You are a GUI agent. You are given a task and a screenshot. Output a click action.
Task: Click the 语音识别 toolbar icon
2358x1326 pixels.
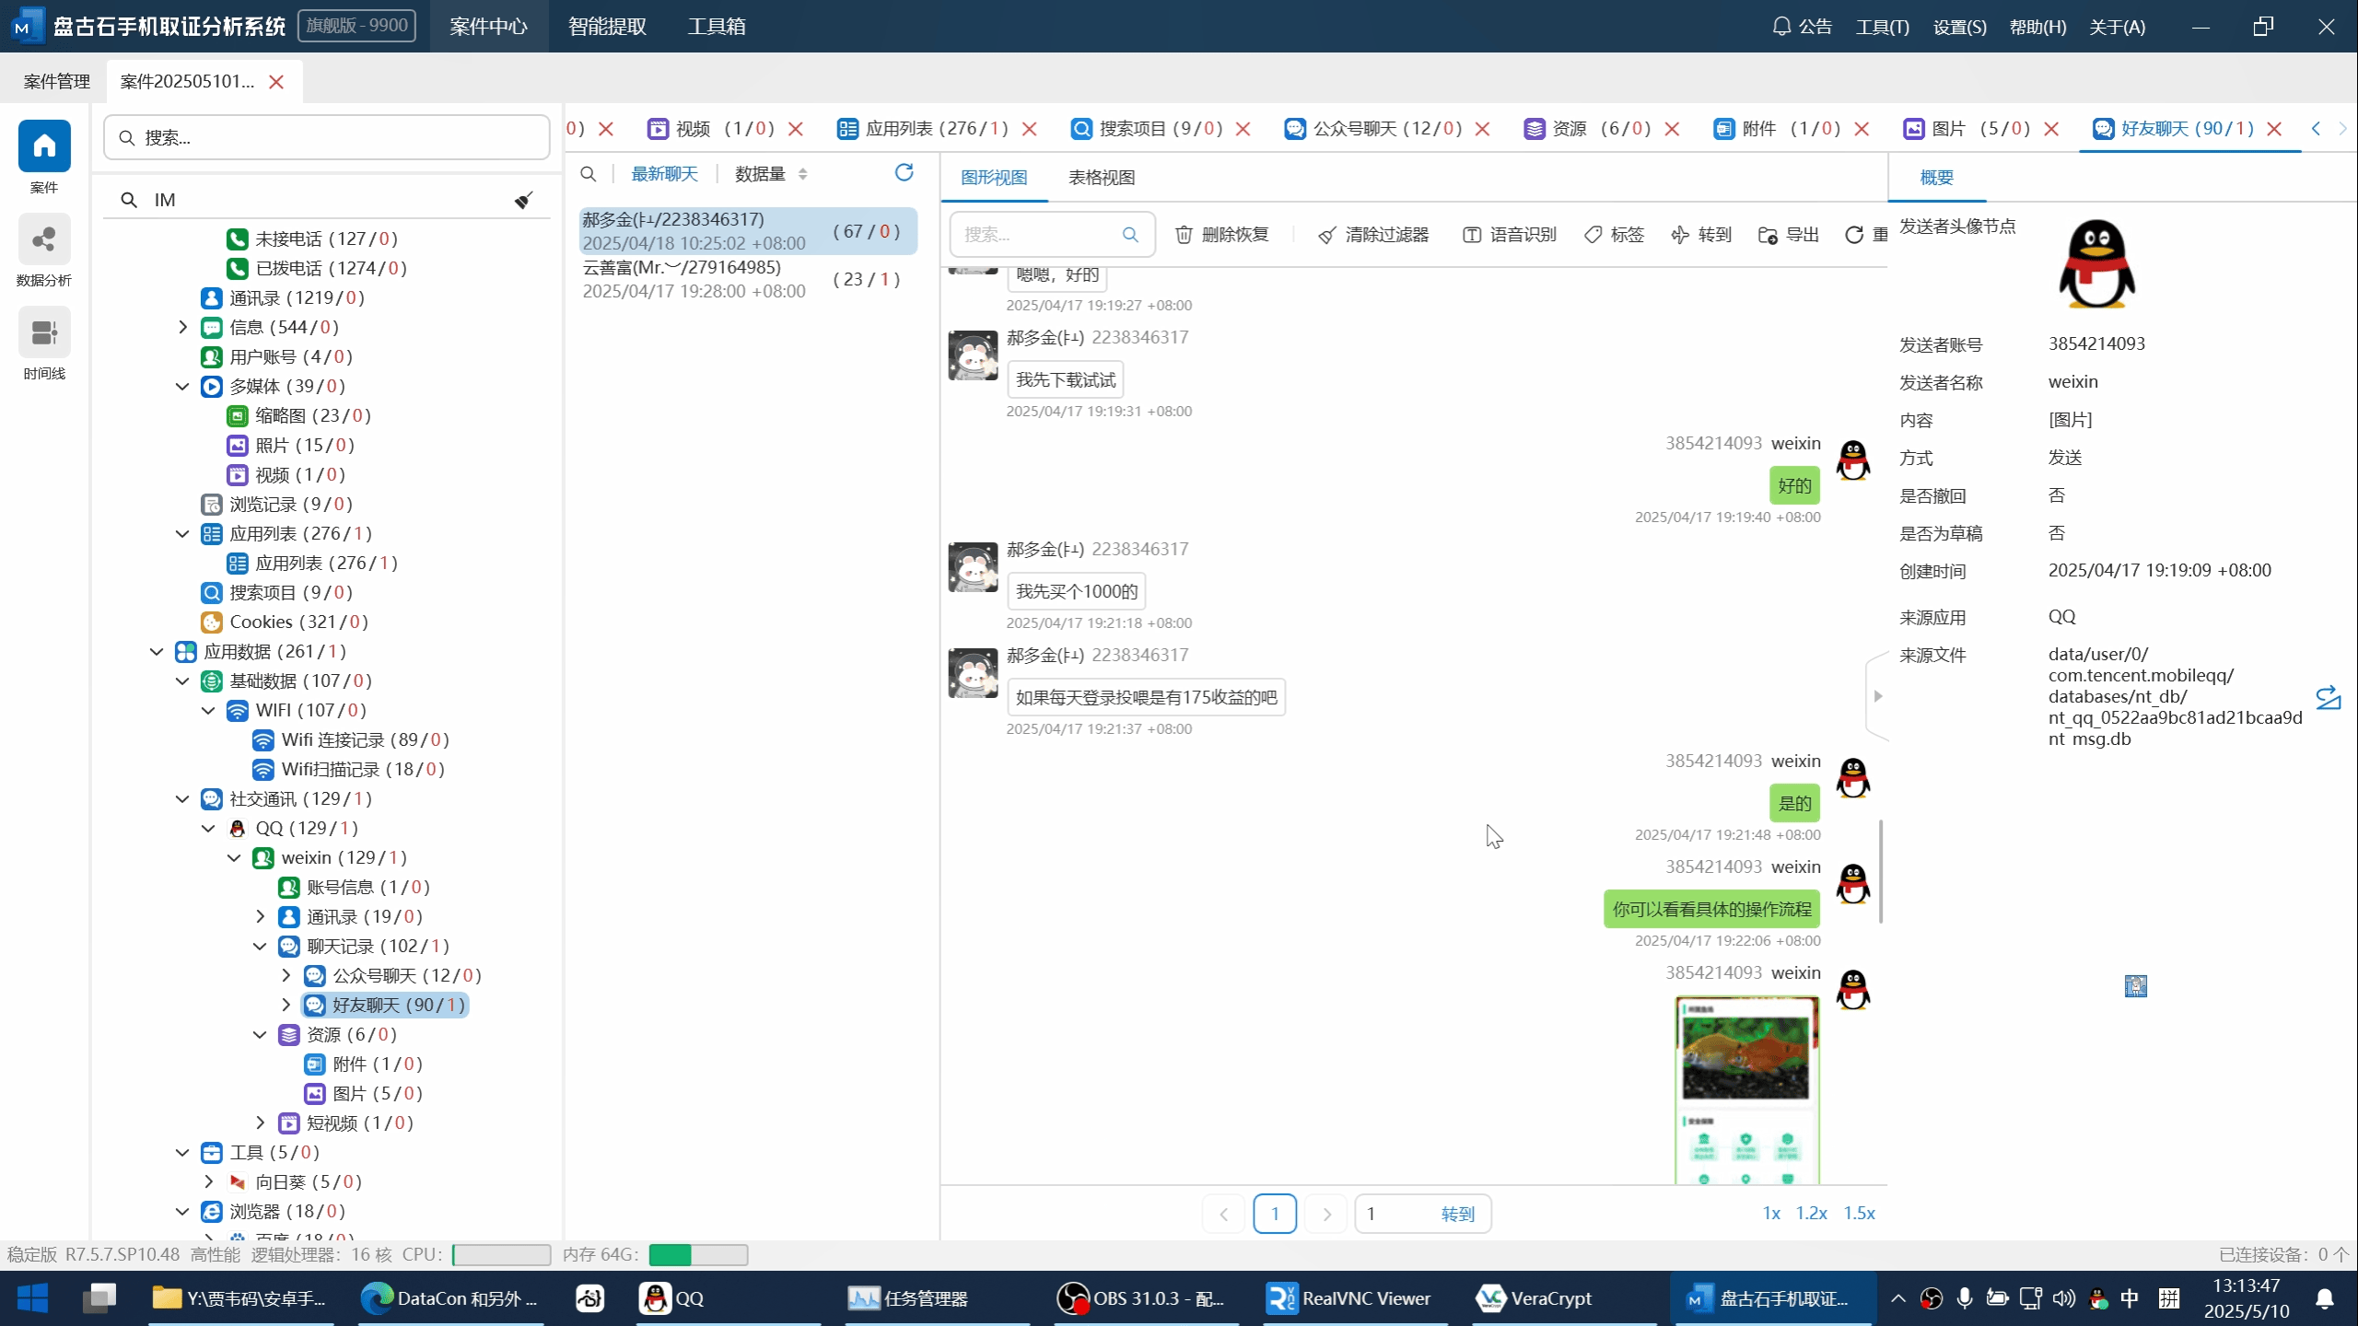[x=1472, y=235]
